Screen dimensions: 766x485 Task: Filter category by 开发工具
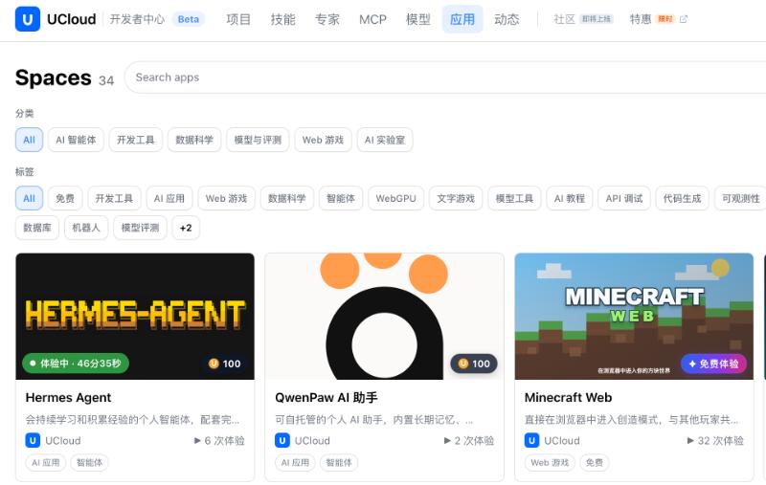click(x=135, y=140)
